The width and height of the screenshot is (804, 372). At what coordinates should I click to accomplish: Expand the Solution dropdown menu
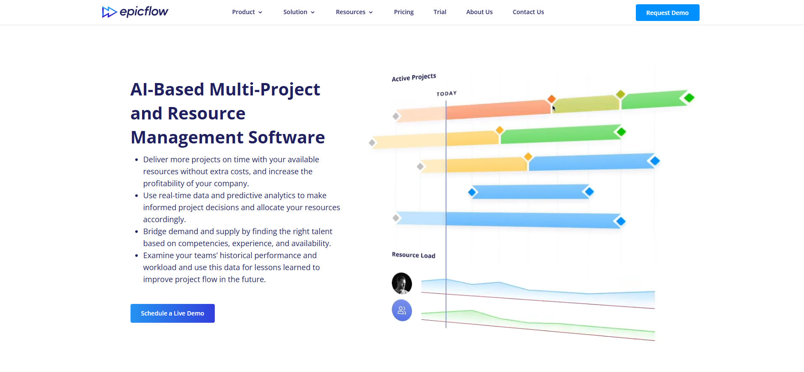point(299,12)
